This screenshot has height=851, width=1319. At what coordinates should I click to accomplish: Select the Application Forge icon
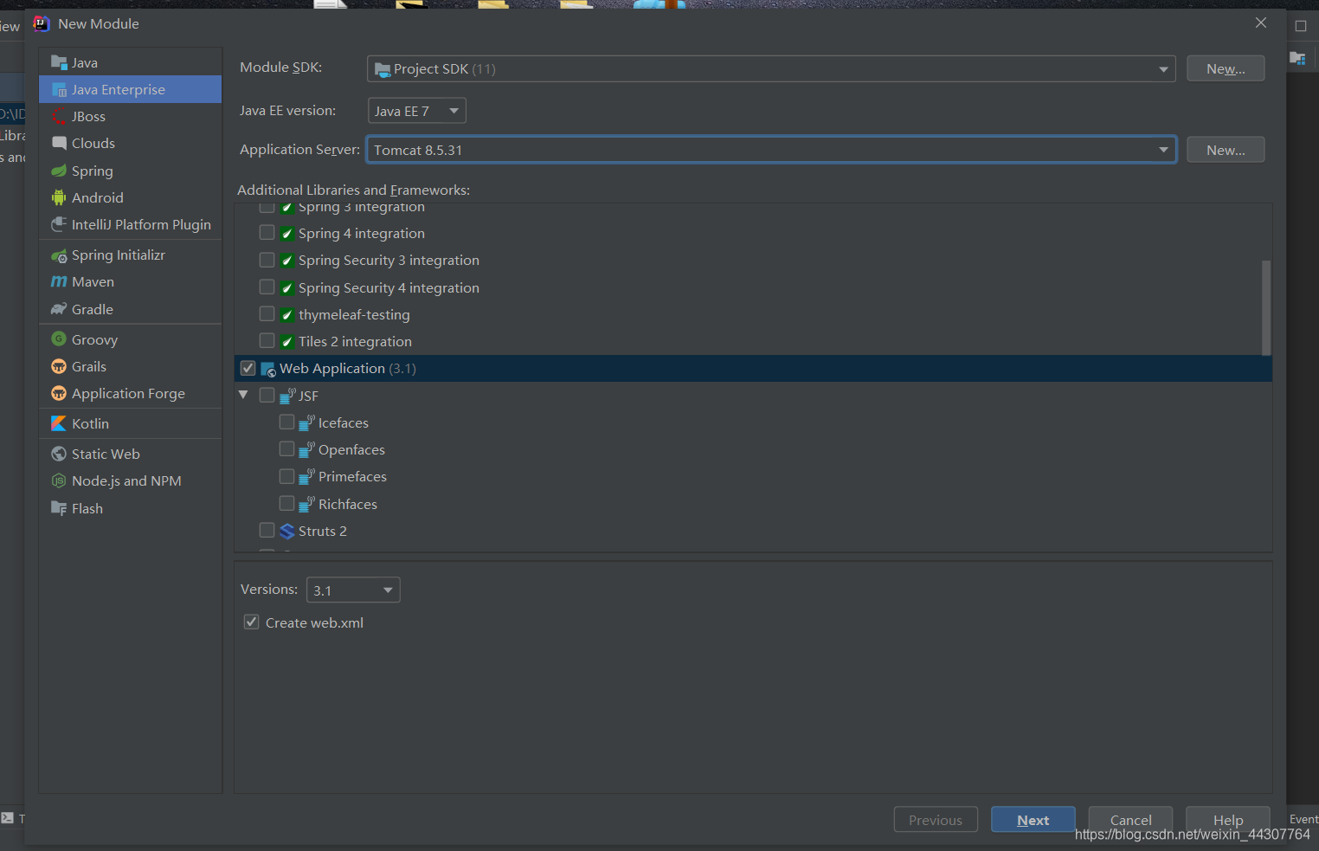[59, 393]
